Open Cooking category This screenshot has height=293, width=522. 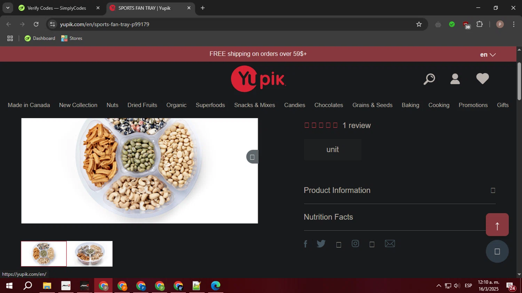(439, 105)
